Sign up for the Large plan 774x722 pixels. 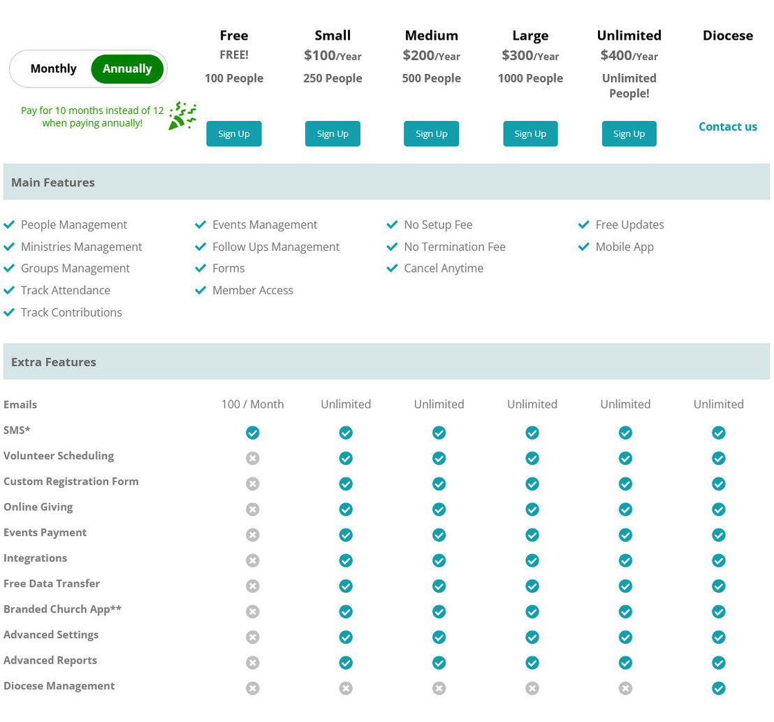(530, 133)
